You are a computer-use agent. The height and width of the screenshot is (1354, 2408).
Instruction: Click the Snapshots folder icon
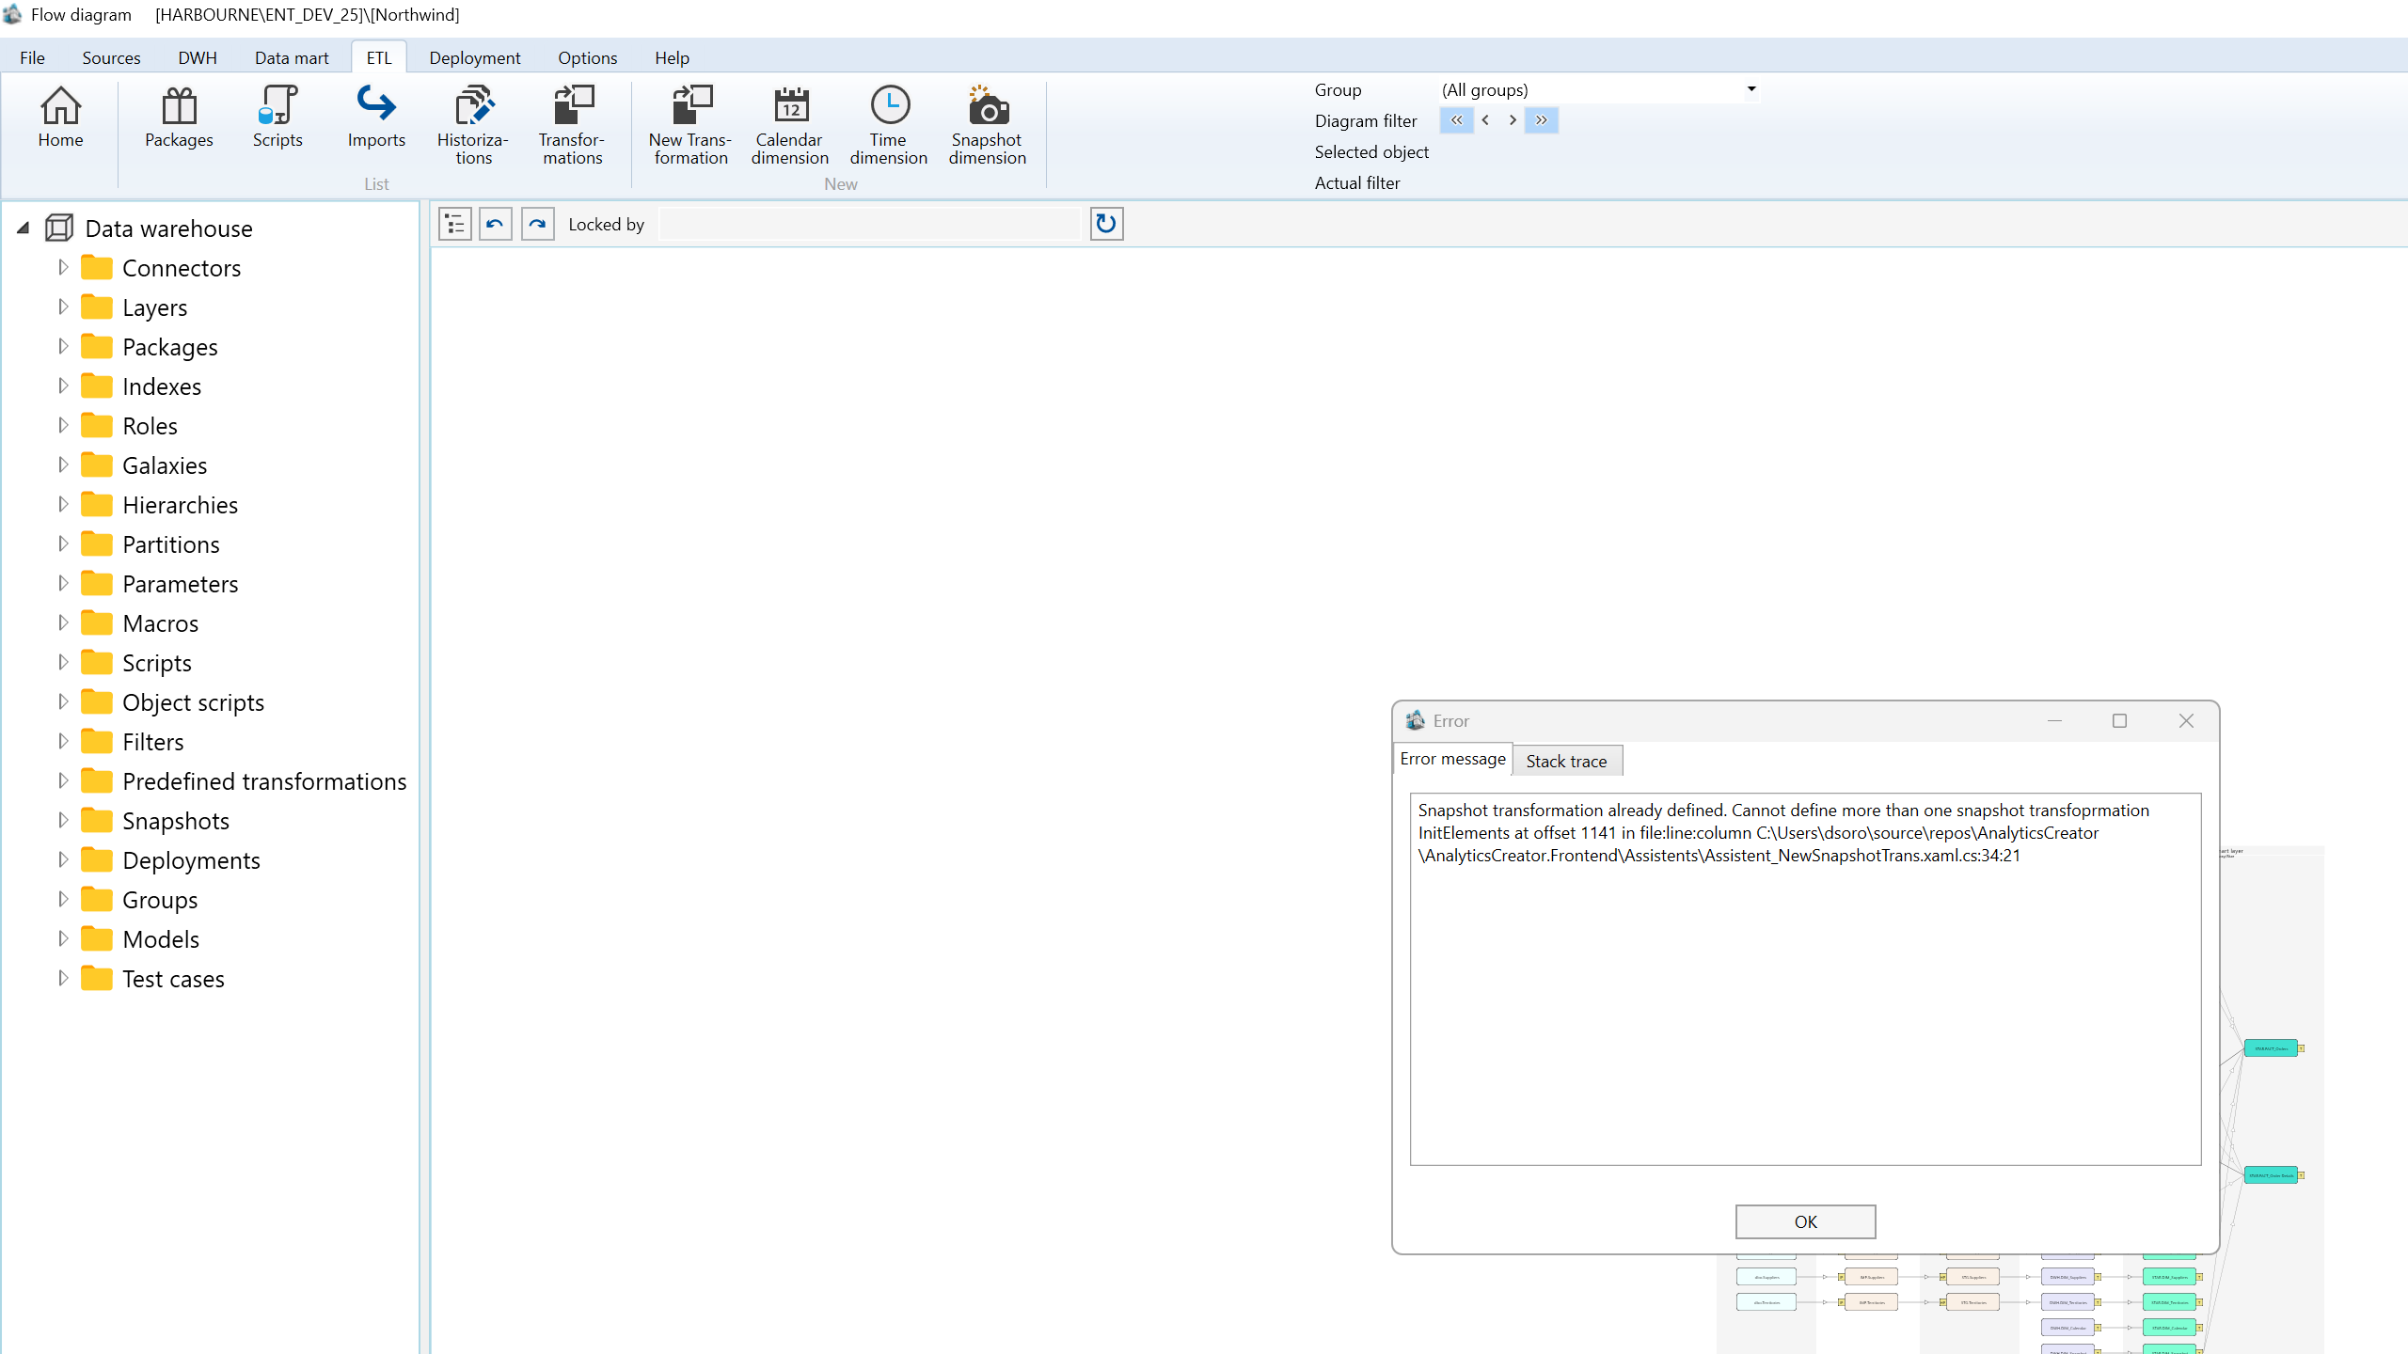(x=97, y=820)
